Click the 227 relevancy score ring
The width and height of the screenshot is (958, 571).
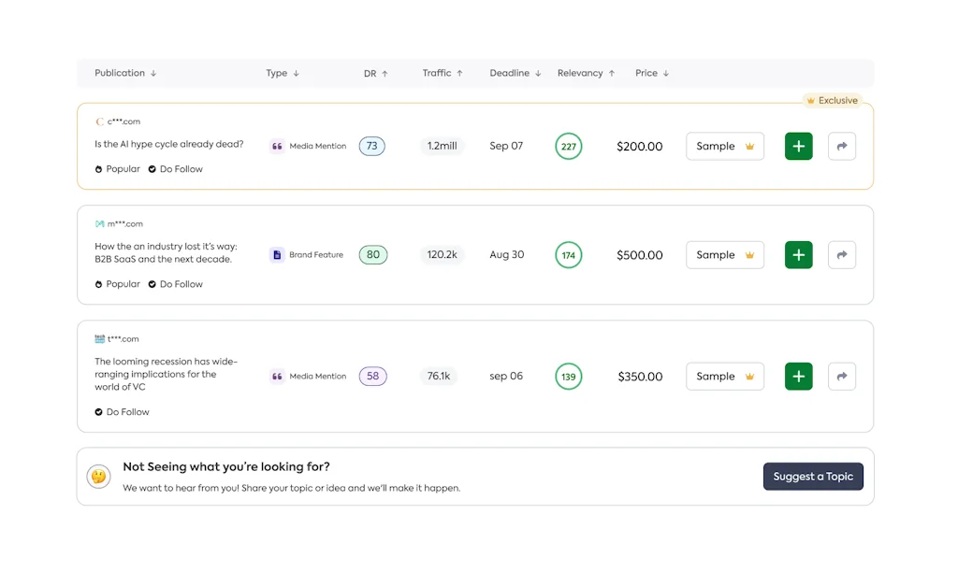[568, 146]
